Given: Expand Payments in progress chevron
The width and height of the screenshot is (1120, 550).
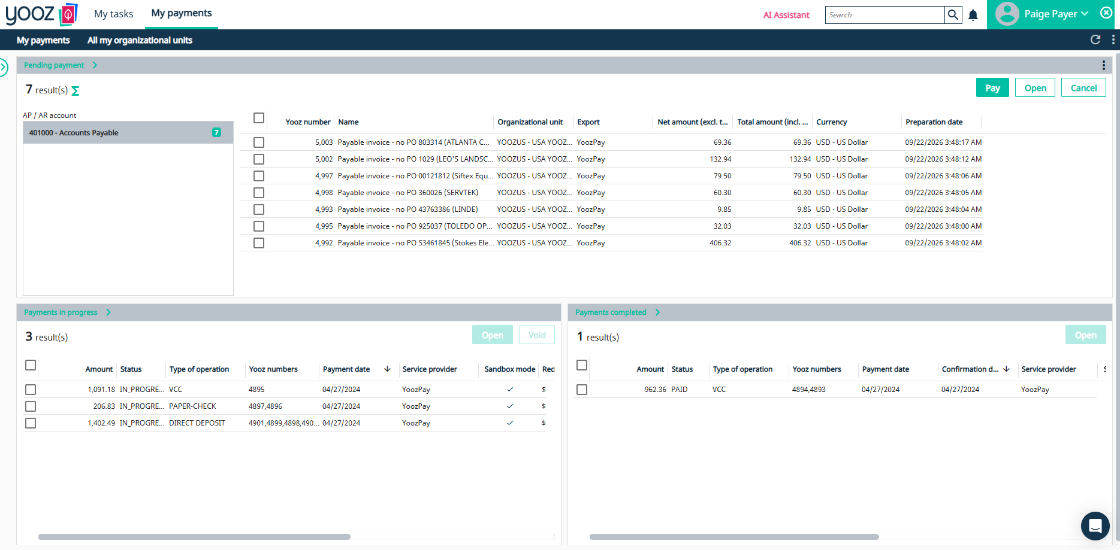Looking at the screenshot, I should click(108, 312).
